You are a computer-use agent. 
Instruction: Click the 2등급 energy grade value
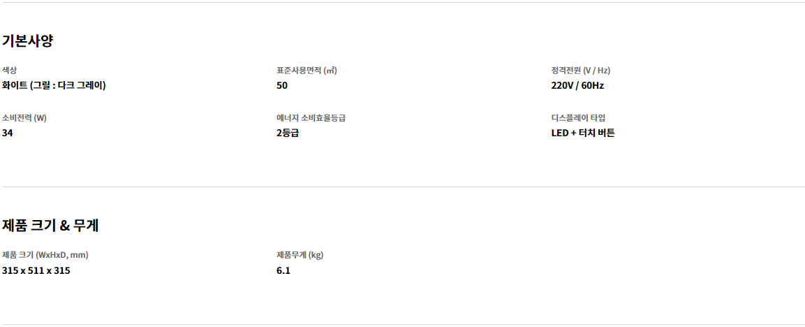(x=288, y=133)
